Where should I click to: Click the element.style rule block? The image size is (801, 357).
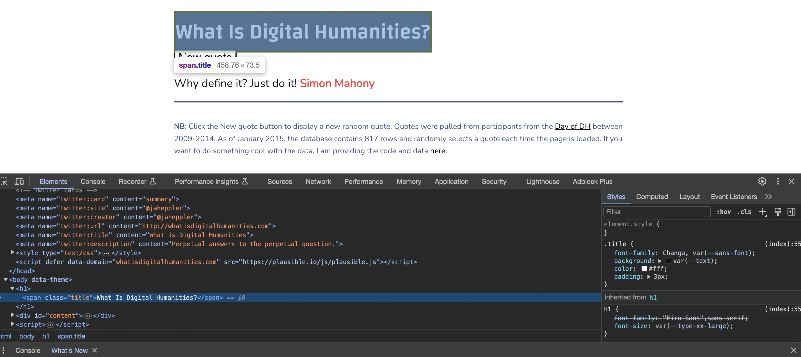click(701, 228)
